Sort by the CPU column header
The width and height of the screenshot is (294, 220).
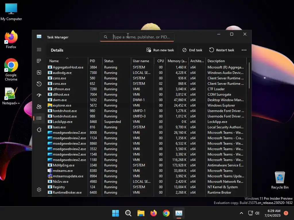[160, 61]
